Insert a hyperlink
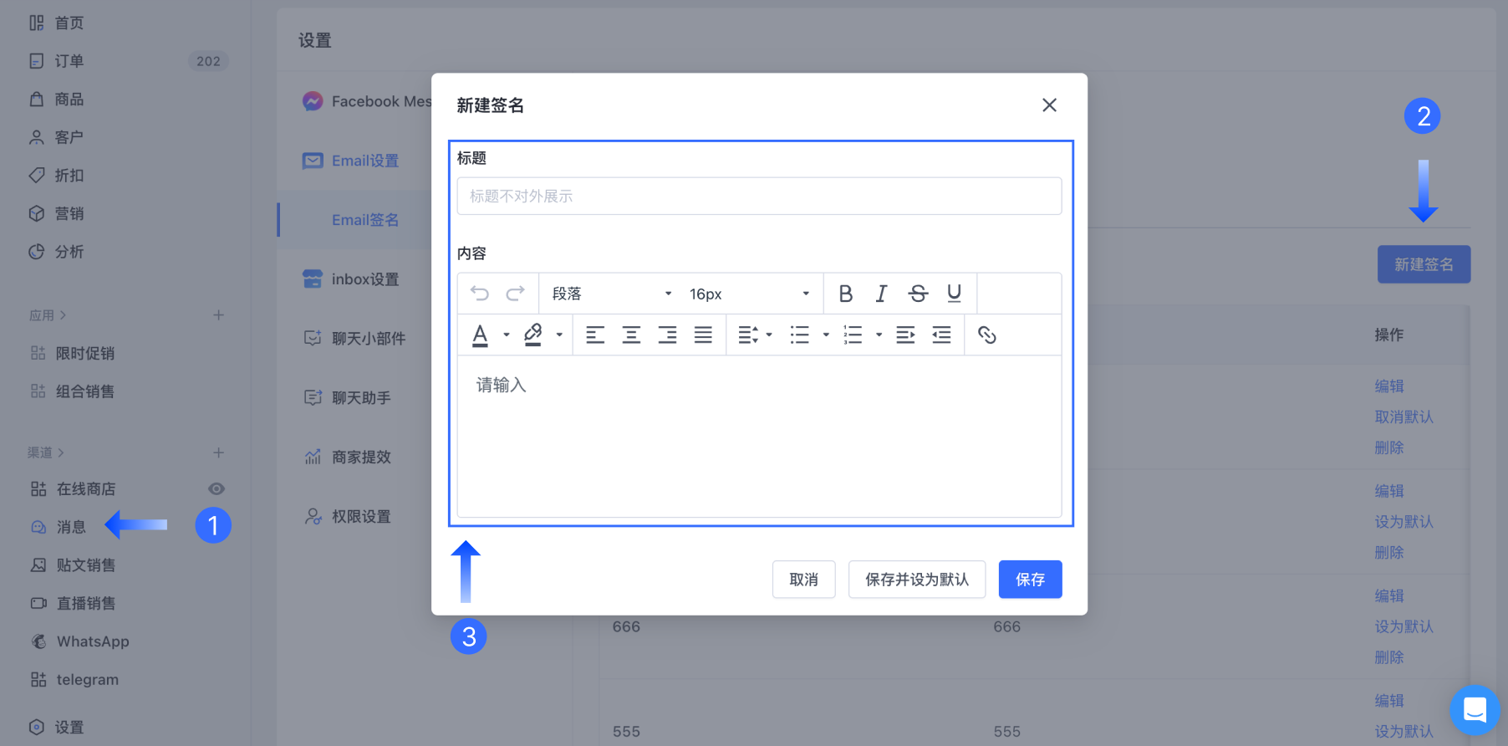The height and width of the screenshot is (746, 1508). point(987,335)
